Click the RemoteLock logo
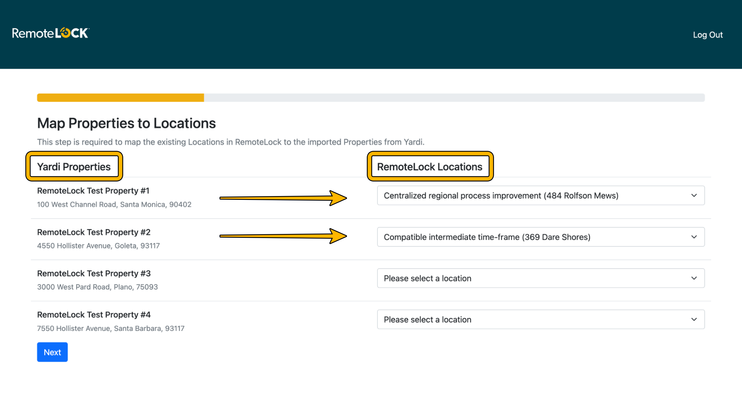Screen dimensions: 742x394 49,33
